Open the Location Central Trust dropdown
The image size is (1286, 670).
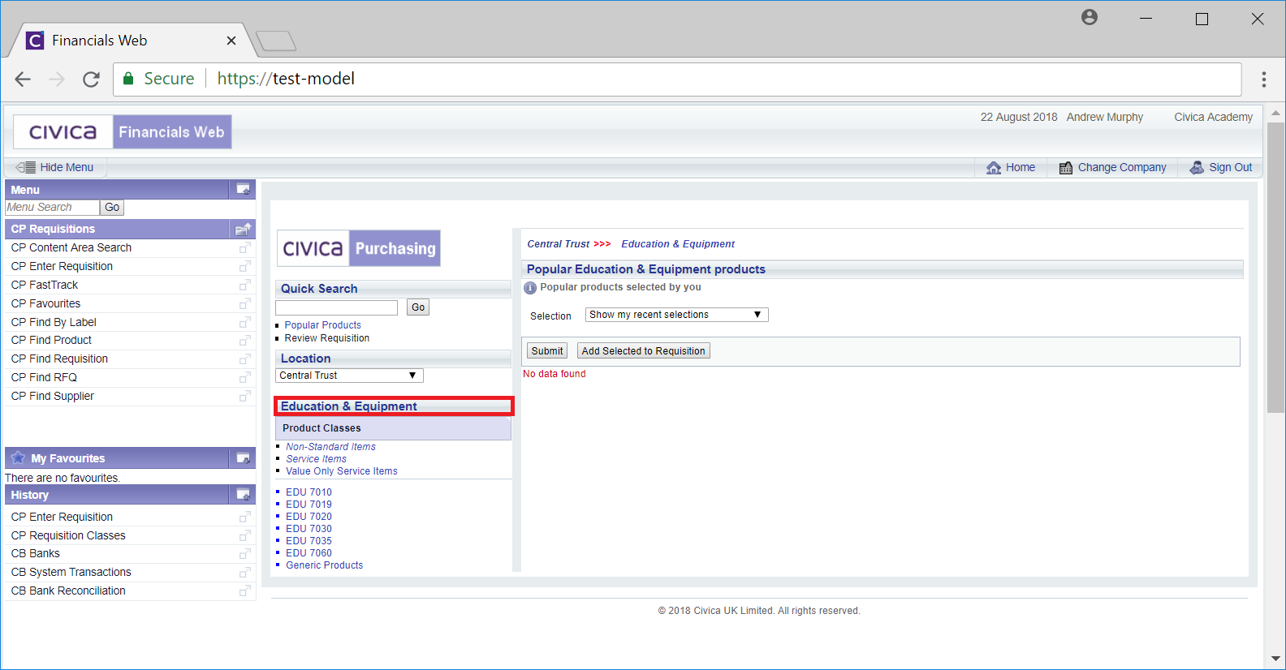349,376
